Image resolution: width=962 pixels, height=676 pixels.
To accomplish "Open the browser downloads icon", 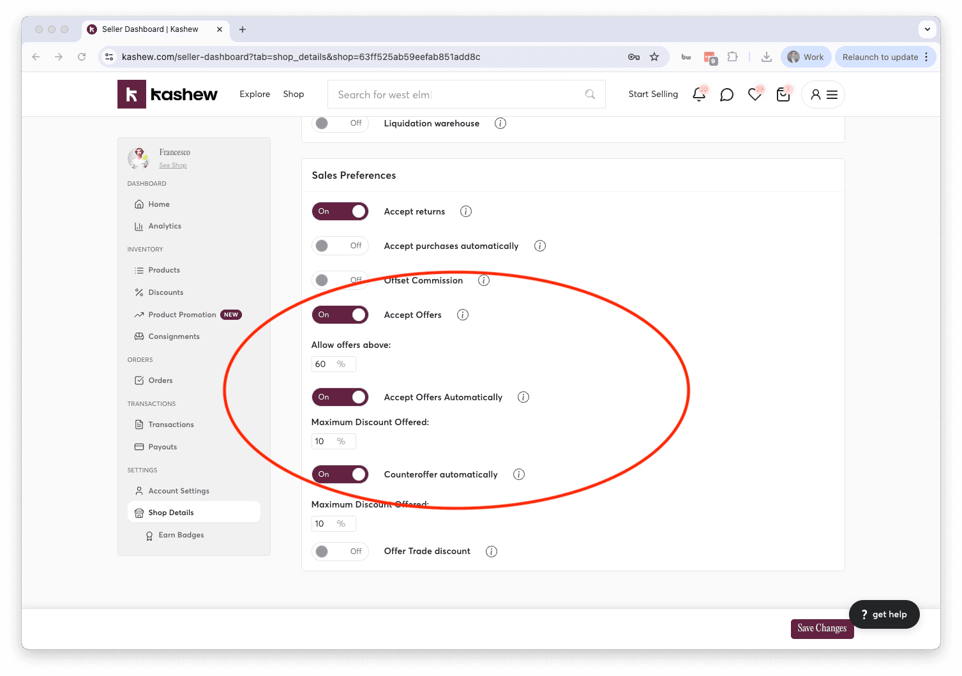I will (x=767, y=57).
